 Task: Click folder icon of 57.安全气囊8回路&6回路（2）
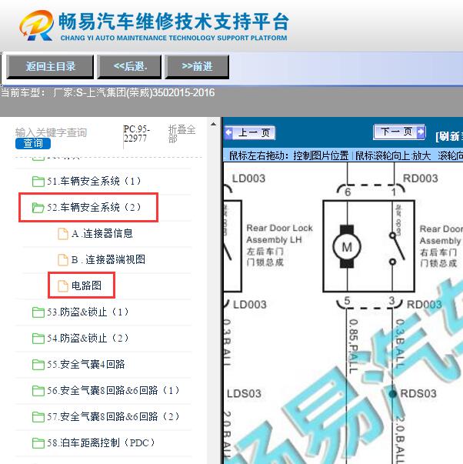[x=38, y=417]
